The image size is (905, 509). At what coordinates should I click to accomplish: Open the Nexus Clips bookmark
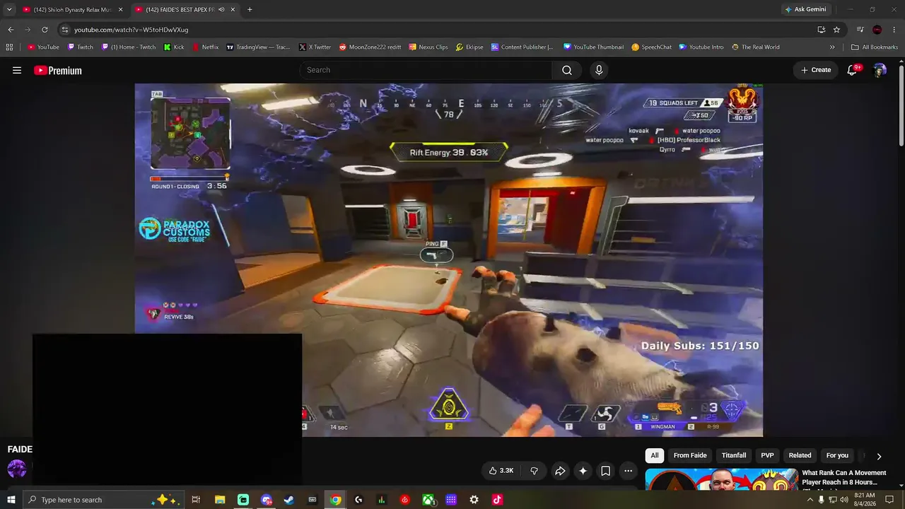(x=428, y=47)
